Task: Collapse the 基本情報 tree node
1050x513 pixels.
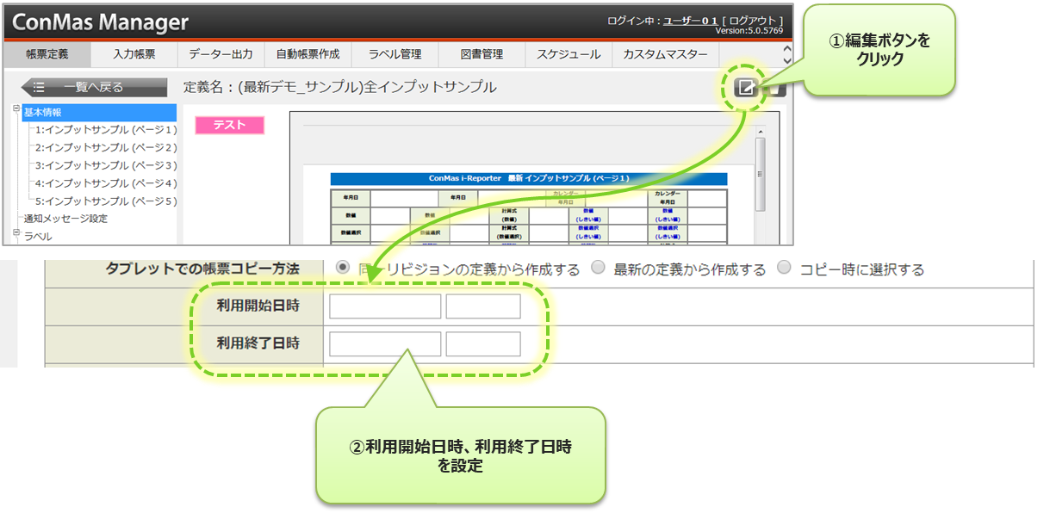Action: coord(16,108)
